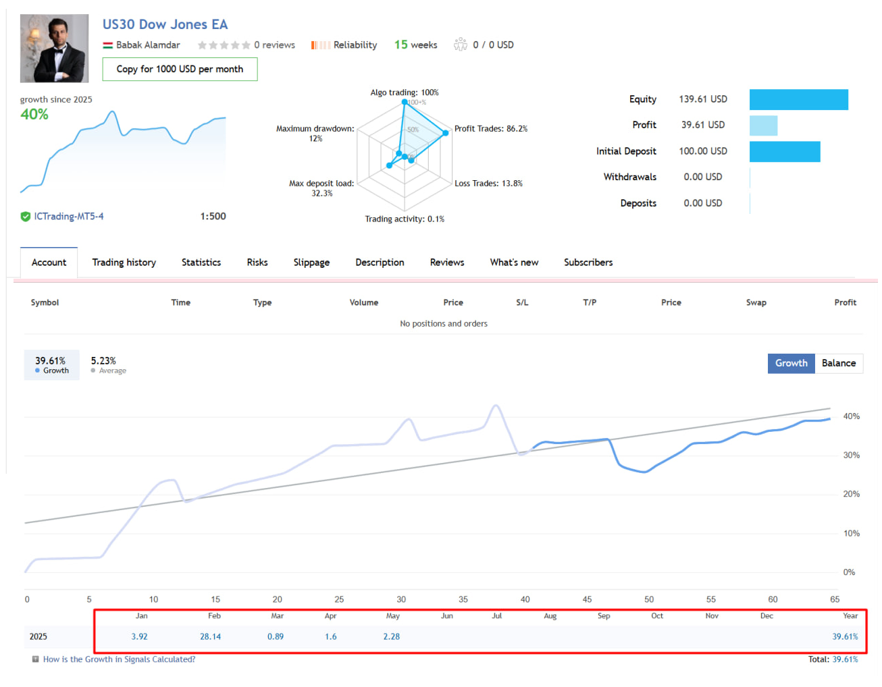
Task: Click the Volume column header
Action: [363, 302]
